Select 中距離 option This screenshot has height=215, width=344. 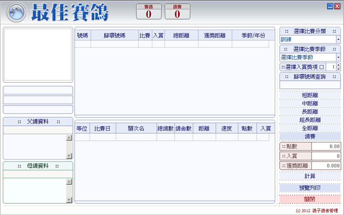coord(310,103)
